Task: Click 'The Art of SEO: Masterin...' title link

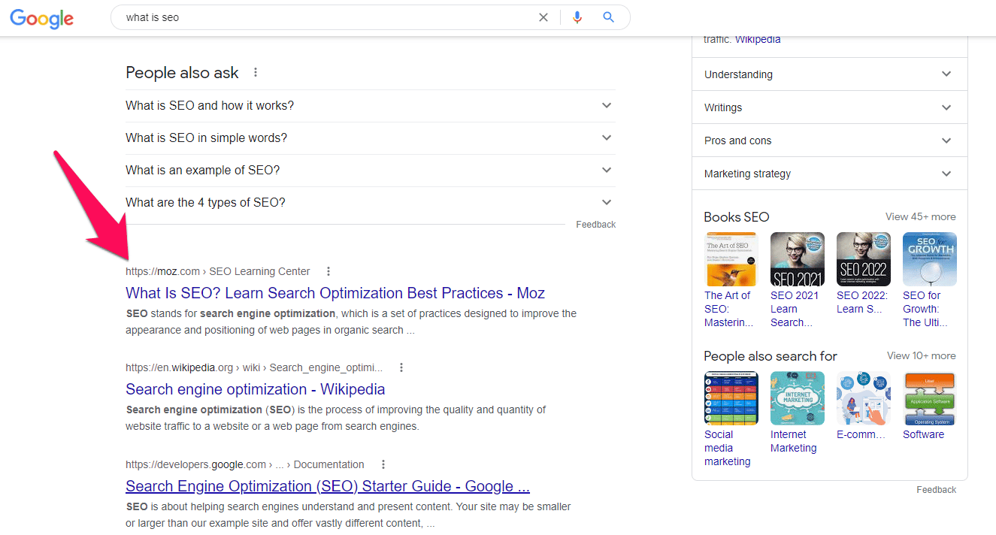Action: (729, 309)
